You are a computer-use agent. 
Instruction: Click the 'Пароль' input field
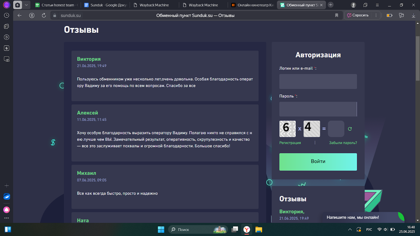pos(318,109)
